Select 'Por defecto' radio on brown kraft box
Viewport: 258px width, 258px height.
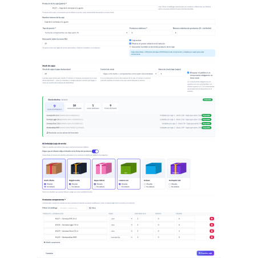coord(45,187)
